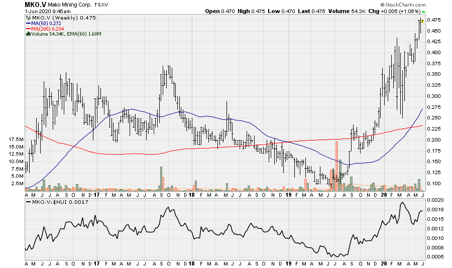Click the 0.100 price axis label
The width and height of the screenshot is (452, 268).
(433, 183)
